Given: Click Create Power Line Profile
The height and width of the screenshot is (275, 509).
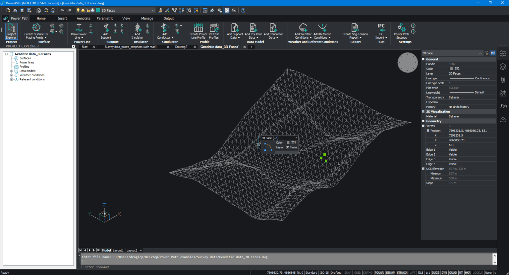Looking at the screenshot, I should 198,31.
